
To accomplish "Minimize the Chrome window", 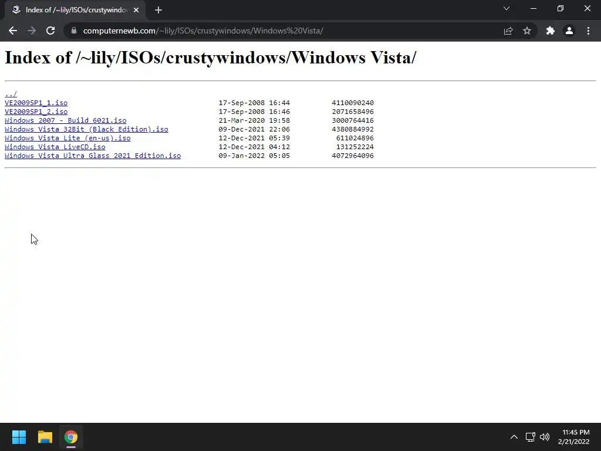I will 534,8.
